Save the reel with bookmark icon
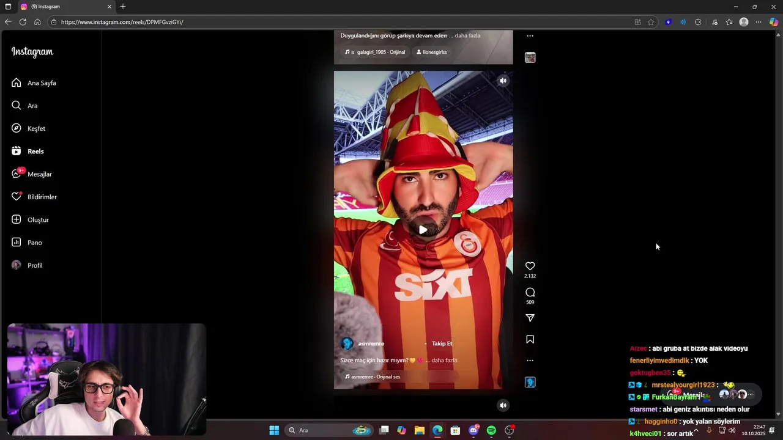 click(530, 339)
